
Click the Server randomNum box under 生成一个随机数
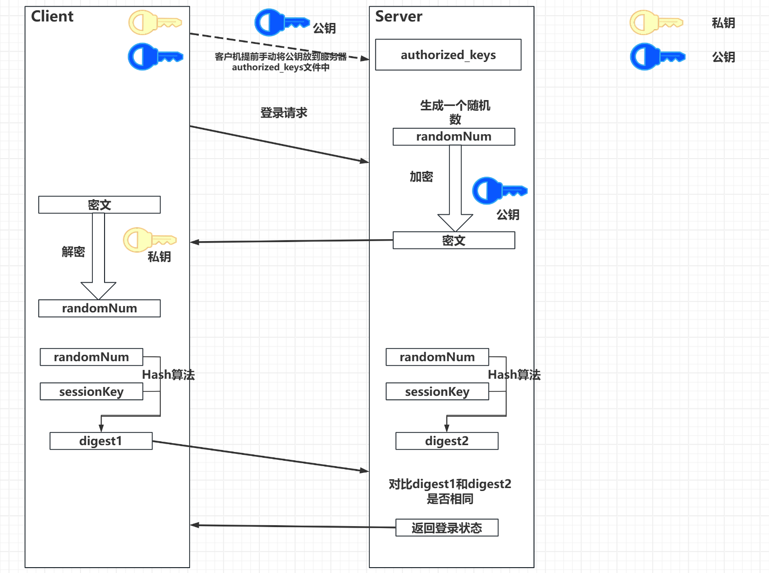(454, 137)
